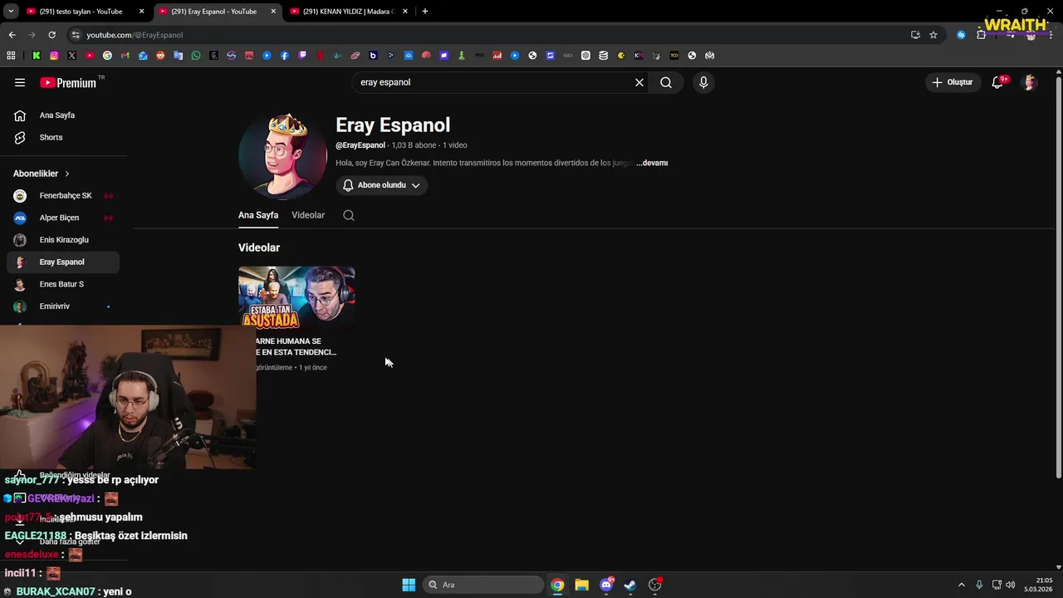Go to sidebar Ana Sayfa
The width and height of the screenshot is (1063, 598).
(63, 115)
